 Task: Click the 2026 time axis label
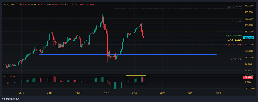(162, 93)
